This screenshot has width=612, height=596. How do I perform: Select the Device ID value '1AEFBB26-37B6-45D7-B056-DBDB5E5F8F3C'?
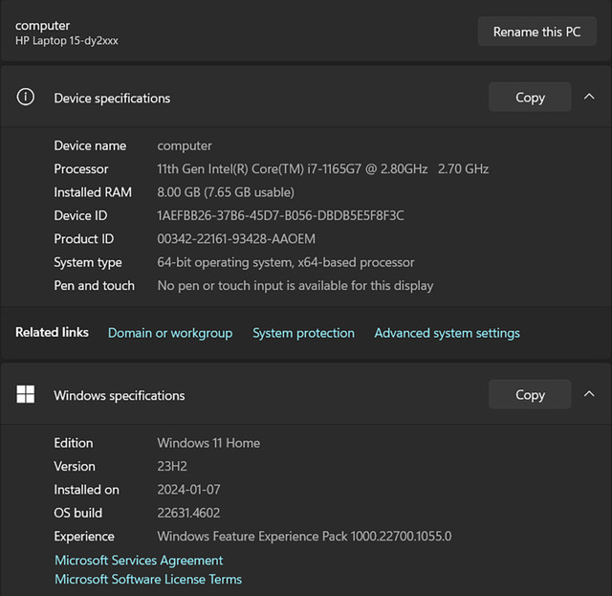coord(280,215)
